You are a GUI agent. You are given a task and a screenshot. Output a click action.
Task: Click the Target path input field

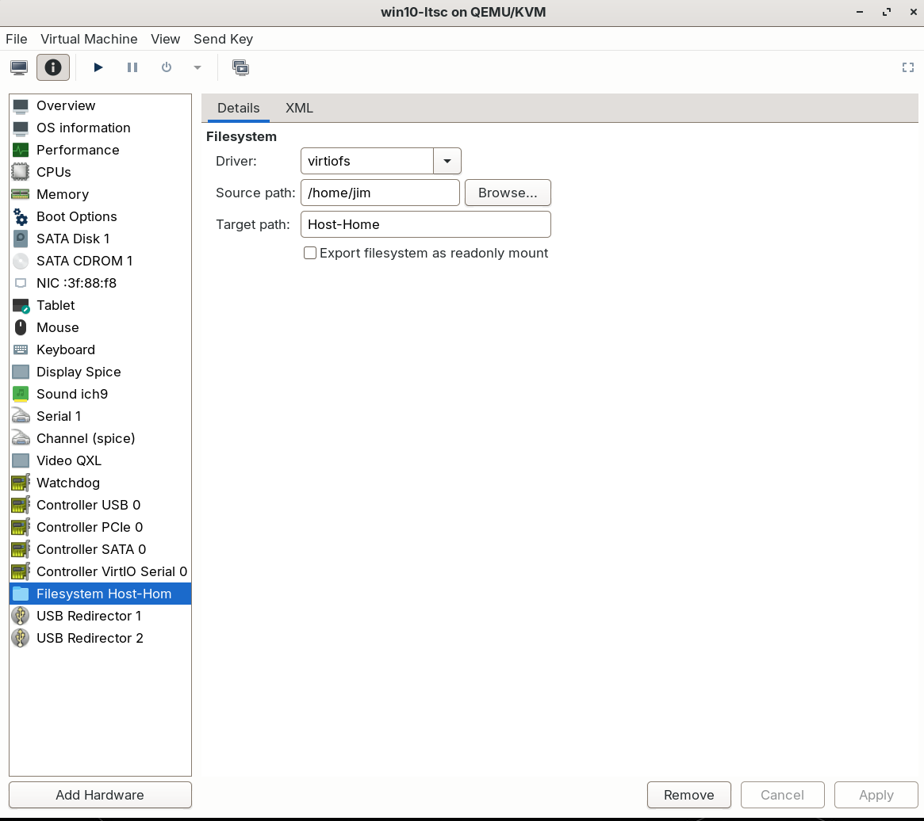click(x=425, y=224)
